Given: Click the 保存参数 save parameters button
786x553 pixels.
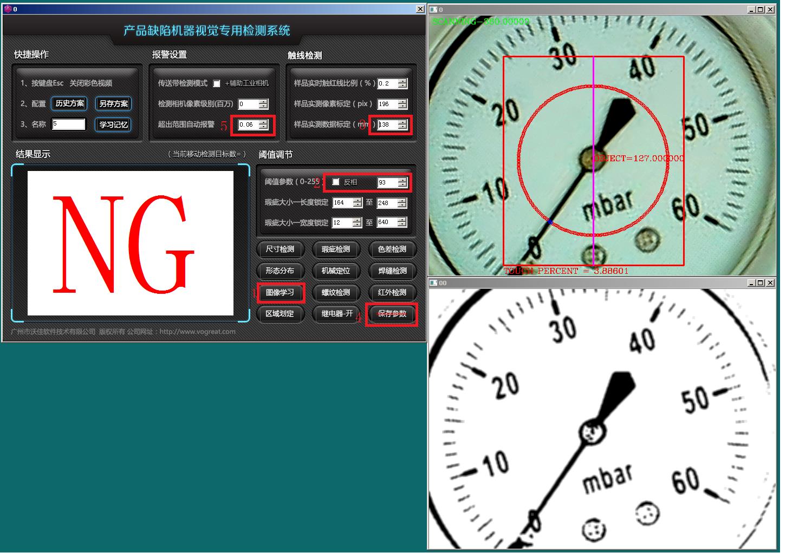Looking at the screenshot, I should coord(392,314).
